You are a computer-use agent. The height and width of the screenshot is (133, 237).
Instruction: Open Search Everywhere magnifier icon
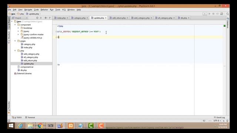click(x=227, y=14)
